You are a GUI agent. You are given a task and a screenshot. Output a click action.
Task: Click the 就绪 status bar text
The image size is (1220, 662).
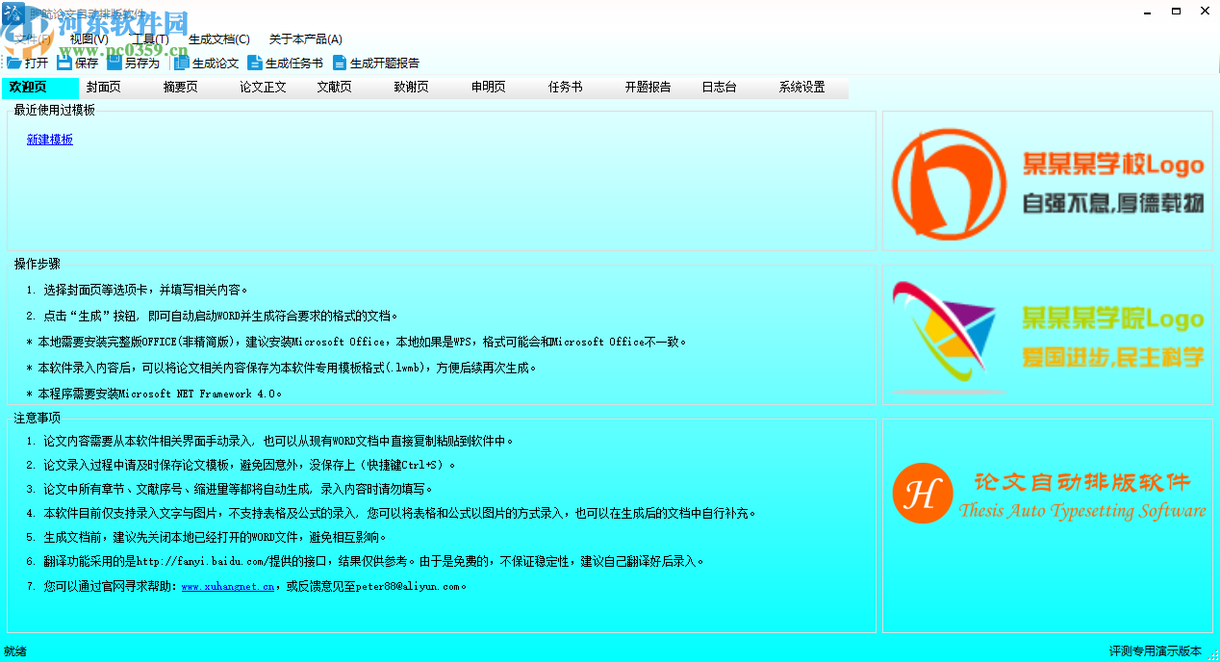(15, 651)
